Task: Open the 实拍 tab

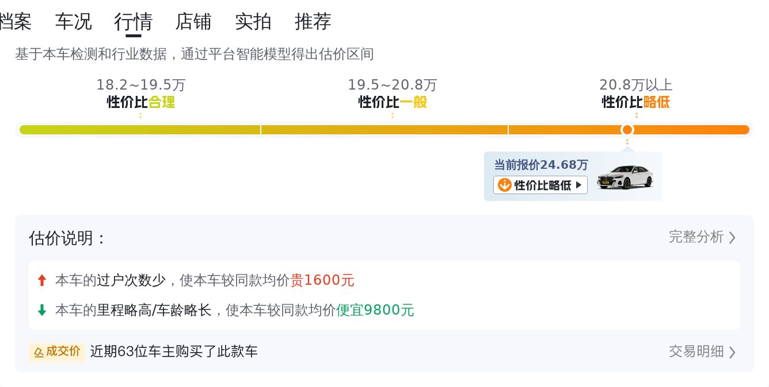Action: (x=253, y=22)
